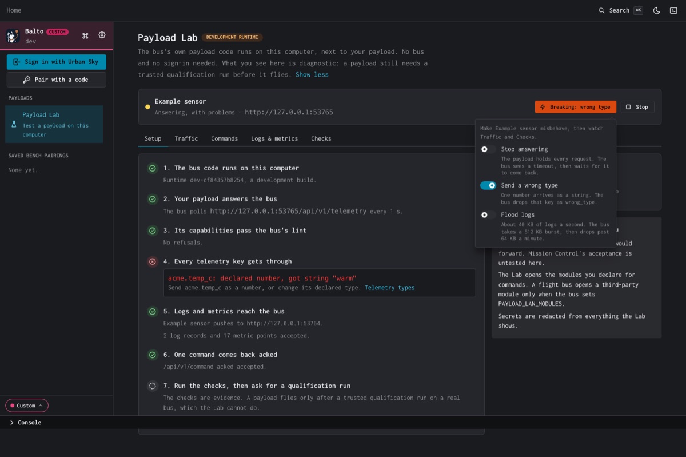The height and width of the screenshot is (457, 686).
Task: Sign in with Urban Sky
Action: [x=57, y=62]
